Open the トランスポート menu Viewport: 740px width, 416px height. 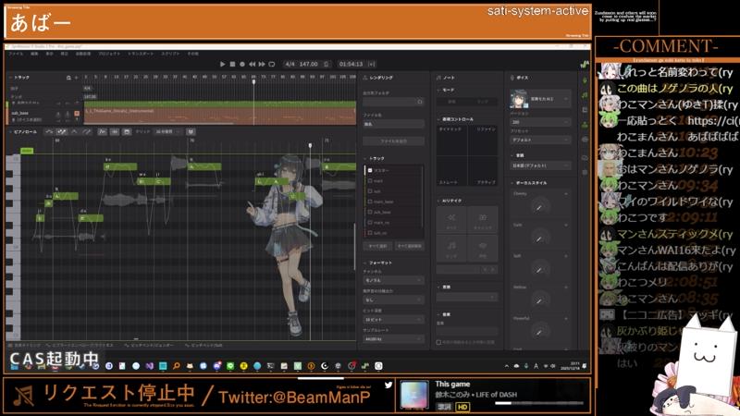pyautogui.click(x=141, y=54)
